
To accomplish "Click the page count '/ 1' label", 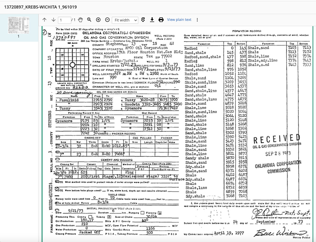I will pyautogui.click(x=73, y=20).
